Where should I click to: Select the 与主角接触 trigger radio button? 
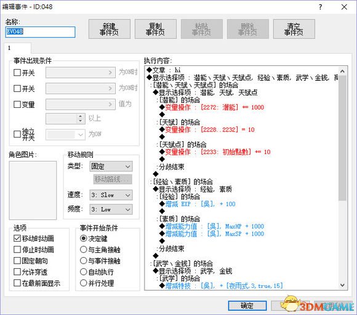point(84,250)
